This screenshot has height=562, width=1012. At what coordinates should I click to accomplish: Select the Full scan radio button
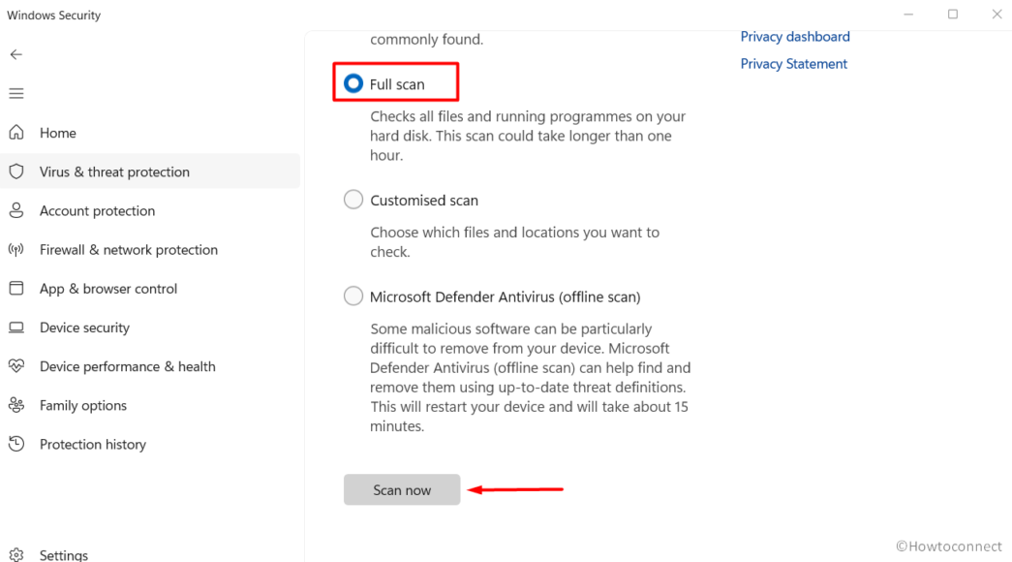(x=353, y=82)
